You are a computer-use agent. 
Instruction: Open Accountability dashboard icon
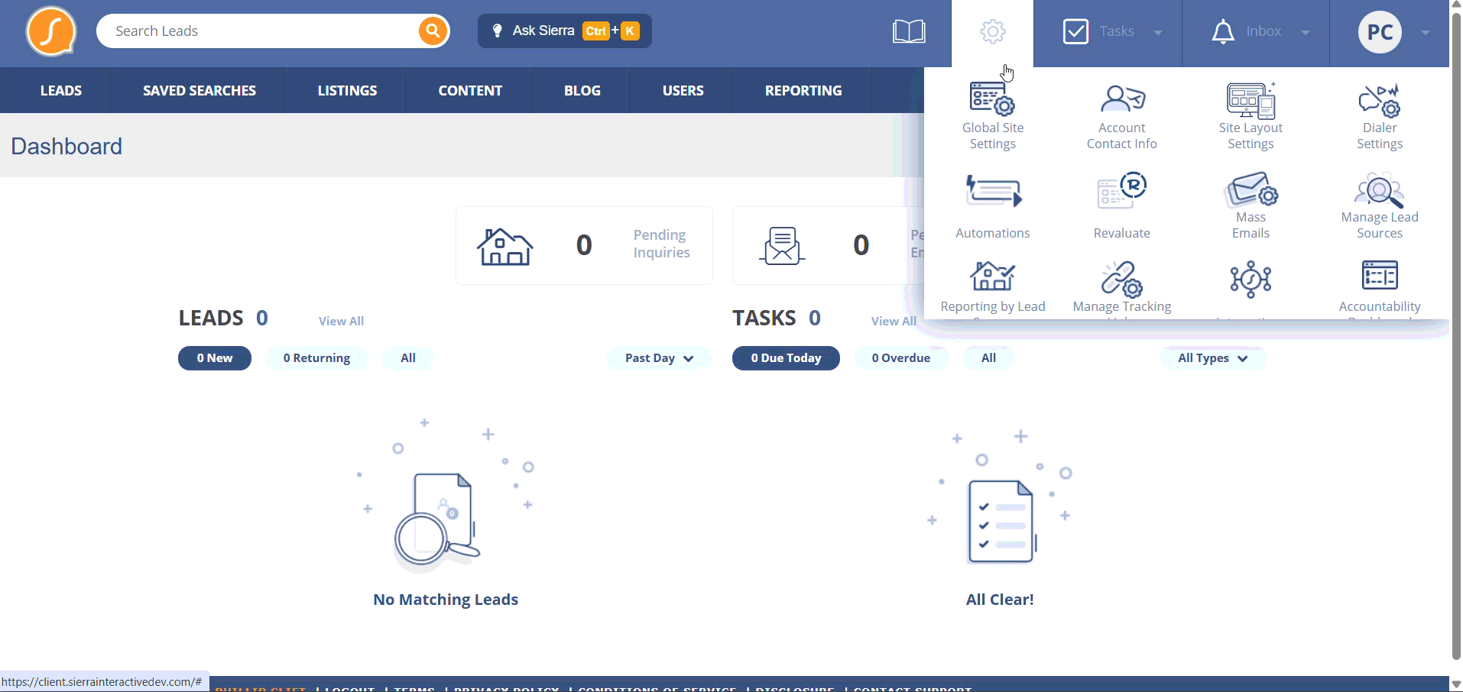(x=1380, y=275)
